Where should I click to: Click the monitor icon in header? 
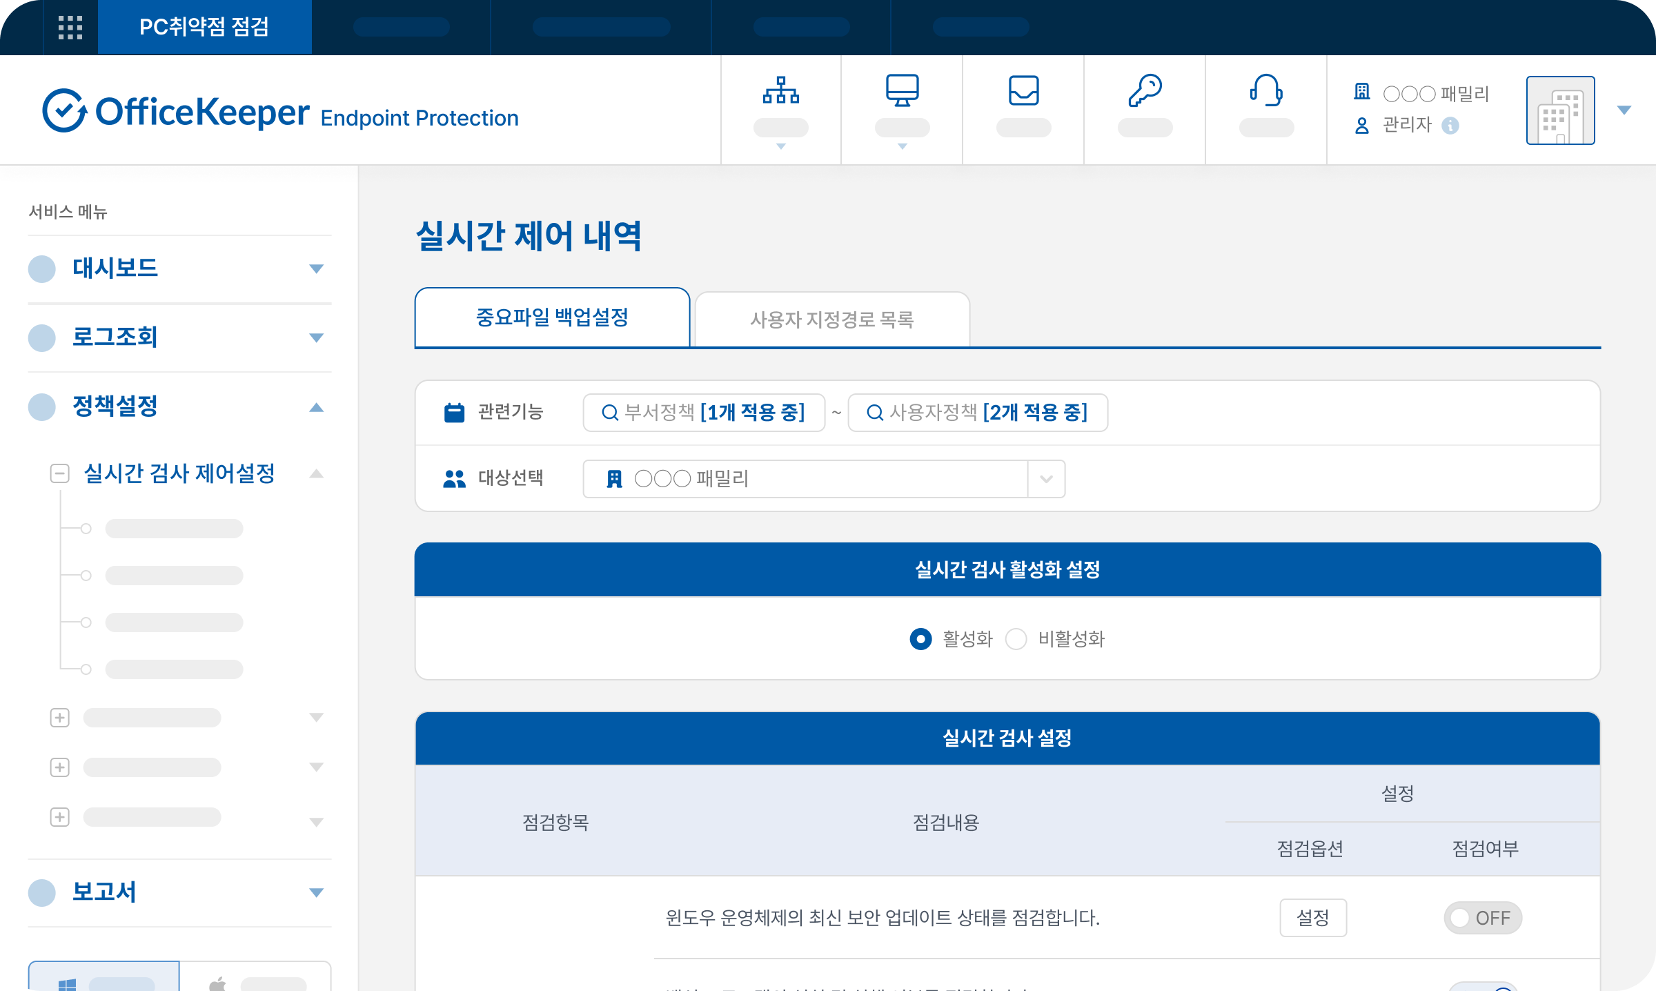coord(902,90)
